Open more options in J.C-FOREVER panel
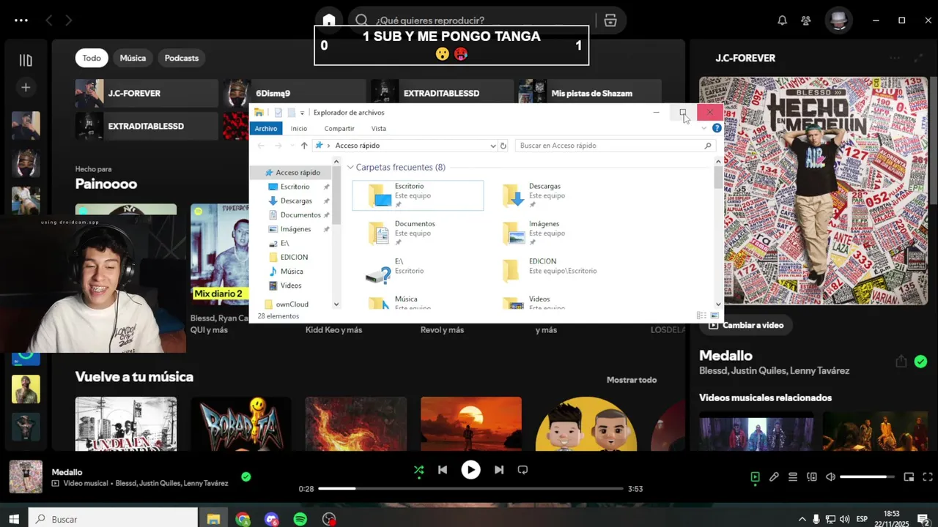The image size is (938, 527). click(895, 58)
